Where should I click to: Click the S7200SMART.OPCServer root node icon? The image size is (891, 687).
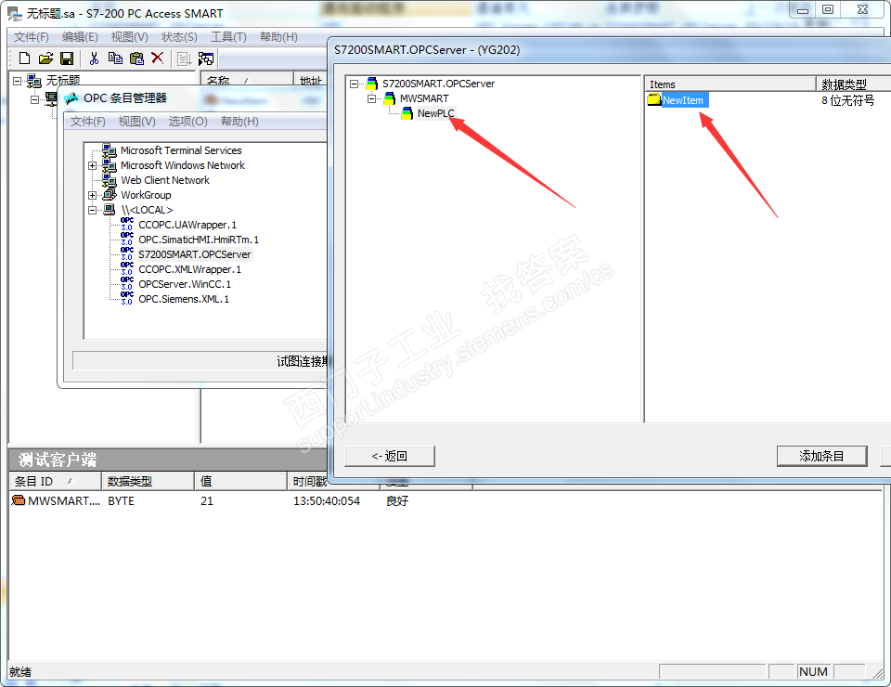[372, 84]
